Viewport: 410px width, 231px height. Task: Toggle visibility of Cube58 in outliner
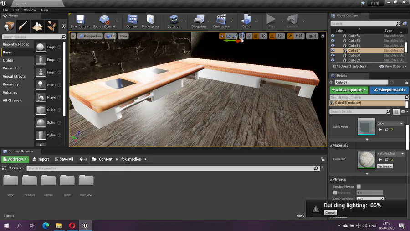[333, 55]
